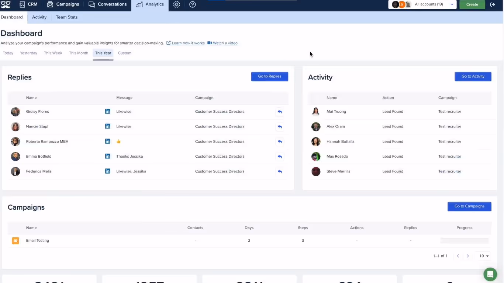Switch the date filter to Yesterday
Viewport: 504px width, 283px height.
28,53
